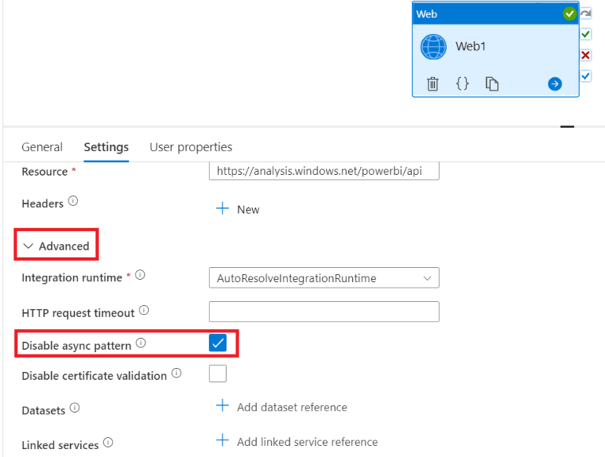The height and width of the screenshot is (457, 605).
Task: Click the HTTP request timeout field
Action: coord(324,312)
